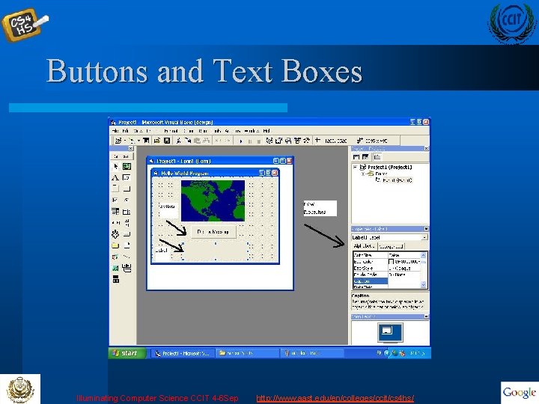Click the Project1 - Microsoft taskbar button
This screenshot has width=539, height=404.
pos(183,353)
